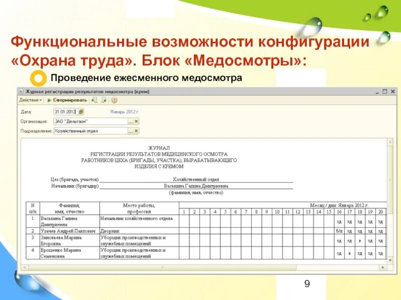Click the slide page number 9
Screen dimensions: 401x300
click(x=307, y=283)
